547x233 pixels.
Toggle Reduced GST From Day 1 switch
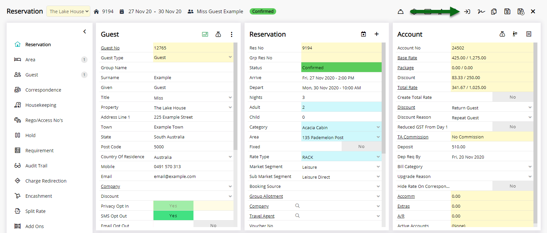pyautogui.click(x=513, y=127)
